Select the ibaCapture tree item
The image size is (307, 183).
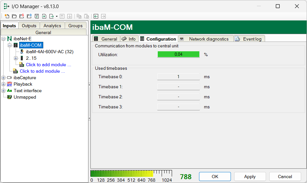pyautogui.click(x=25, y=78)
